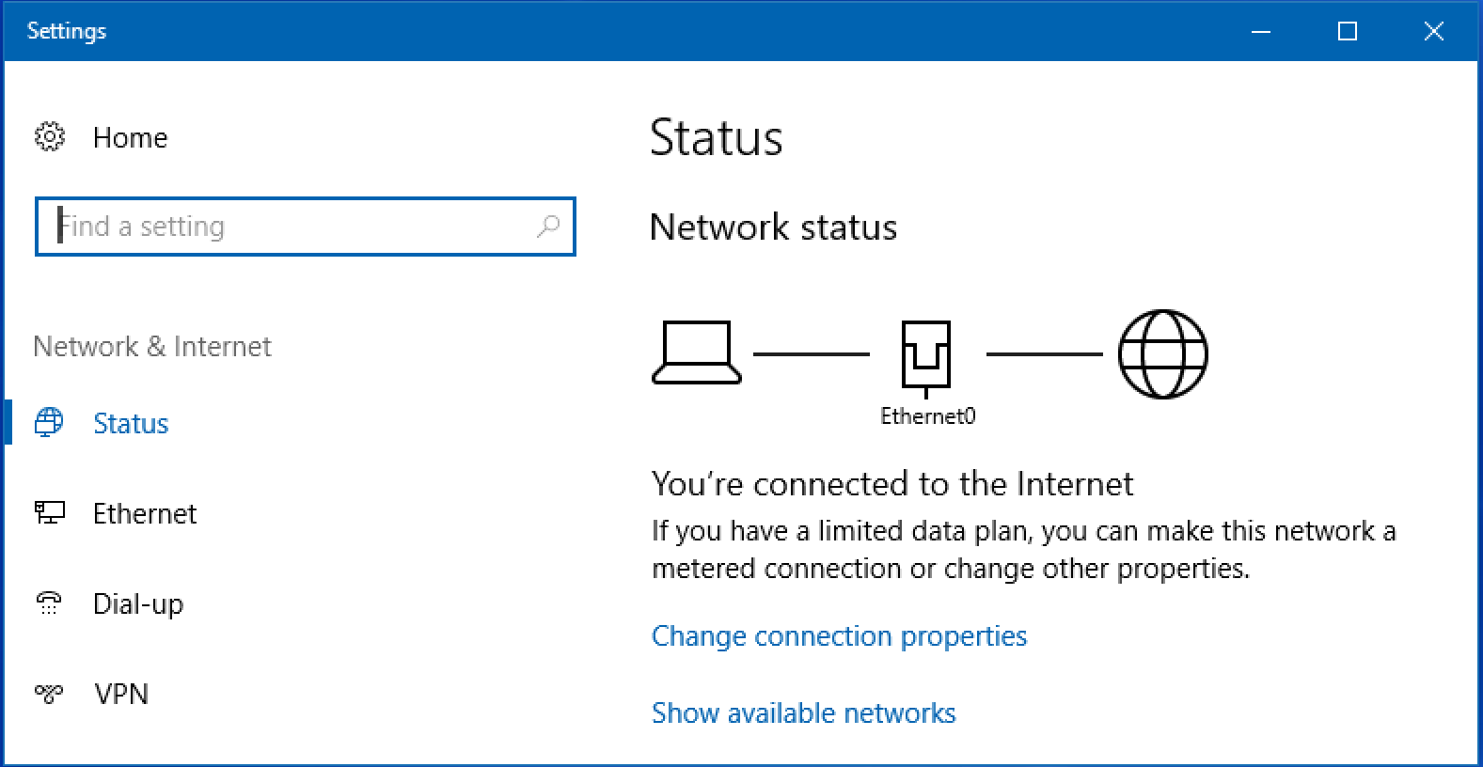Click the Ethernet adapter icon in sidebar
Viewport: 1483px width, 767px height.
tap(49, 513)
